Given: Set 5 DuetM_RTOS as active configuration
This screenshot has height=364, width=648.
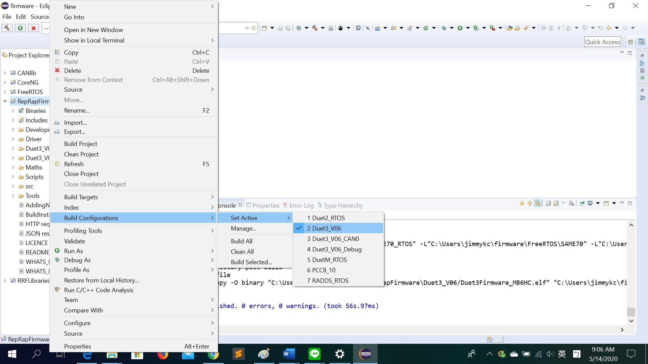Looking at the screenshot, I should [x=338, y=260].
